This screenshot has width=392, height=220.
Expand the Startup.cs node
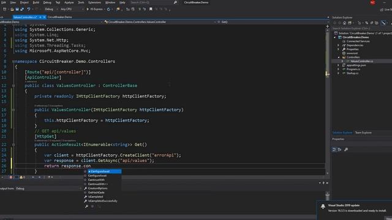click(x=339, y=73)
